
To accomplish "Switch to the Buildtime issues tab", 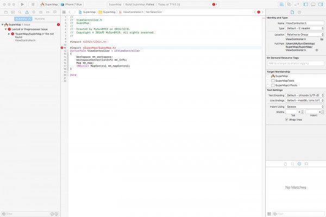I will pos(23,19).
